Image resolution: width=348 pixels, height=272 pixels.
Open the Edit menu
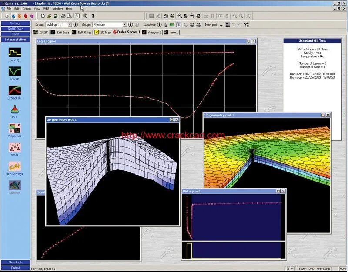(x=17, y=9)
